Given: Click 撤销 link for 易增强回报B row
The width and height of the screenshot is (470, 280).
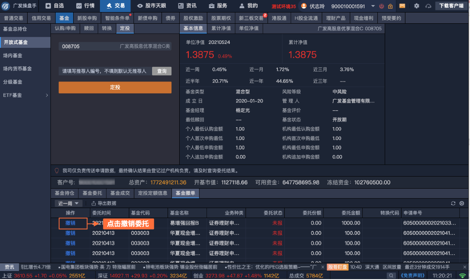Looking at the screenshot, I should [x=70, y=223].
